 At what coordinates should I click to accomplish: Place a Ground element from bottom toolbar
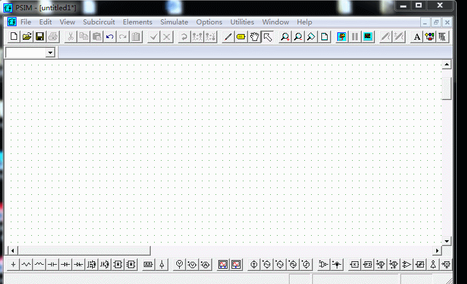(x=14, y=264)
